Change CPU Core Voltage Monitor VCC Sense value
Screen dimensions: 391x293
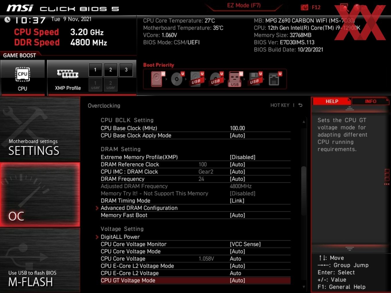[245, 244]
